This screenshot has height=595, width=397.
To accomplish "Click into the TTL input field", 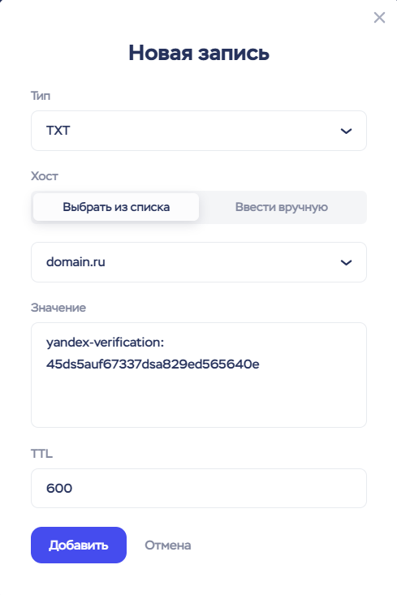I will (198, 488).
